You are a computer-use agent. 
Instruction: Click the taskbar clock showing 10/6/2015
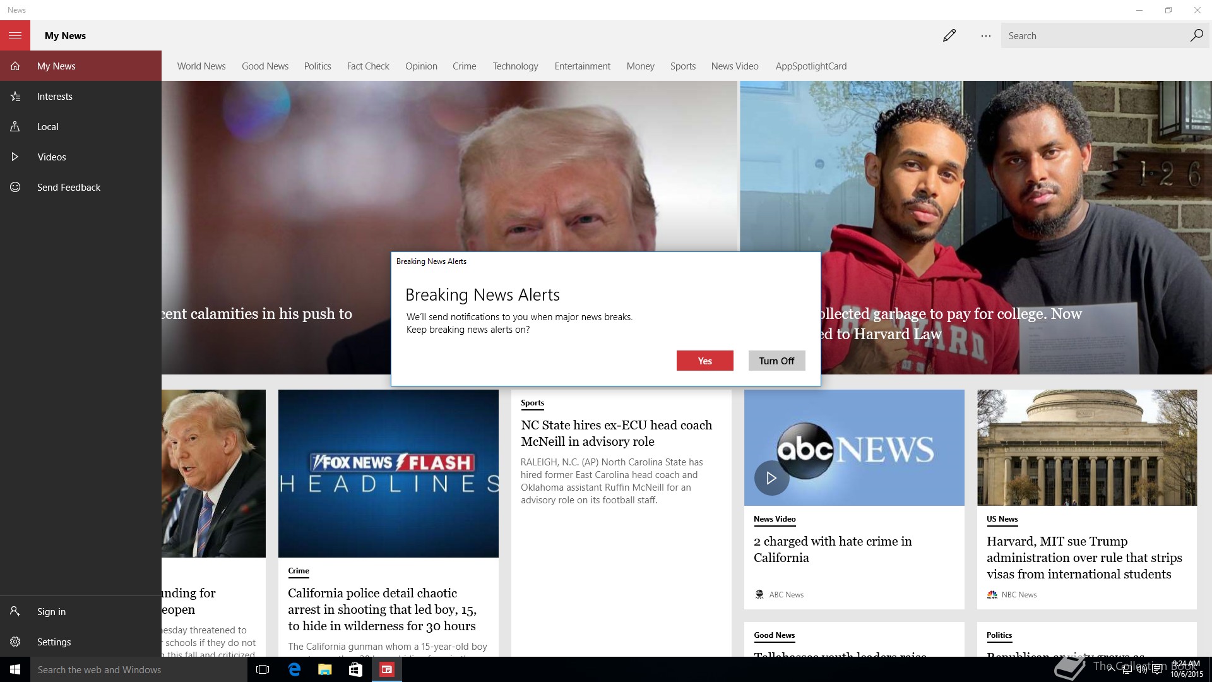coord(1186,669)
